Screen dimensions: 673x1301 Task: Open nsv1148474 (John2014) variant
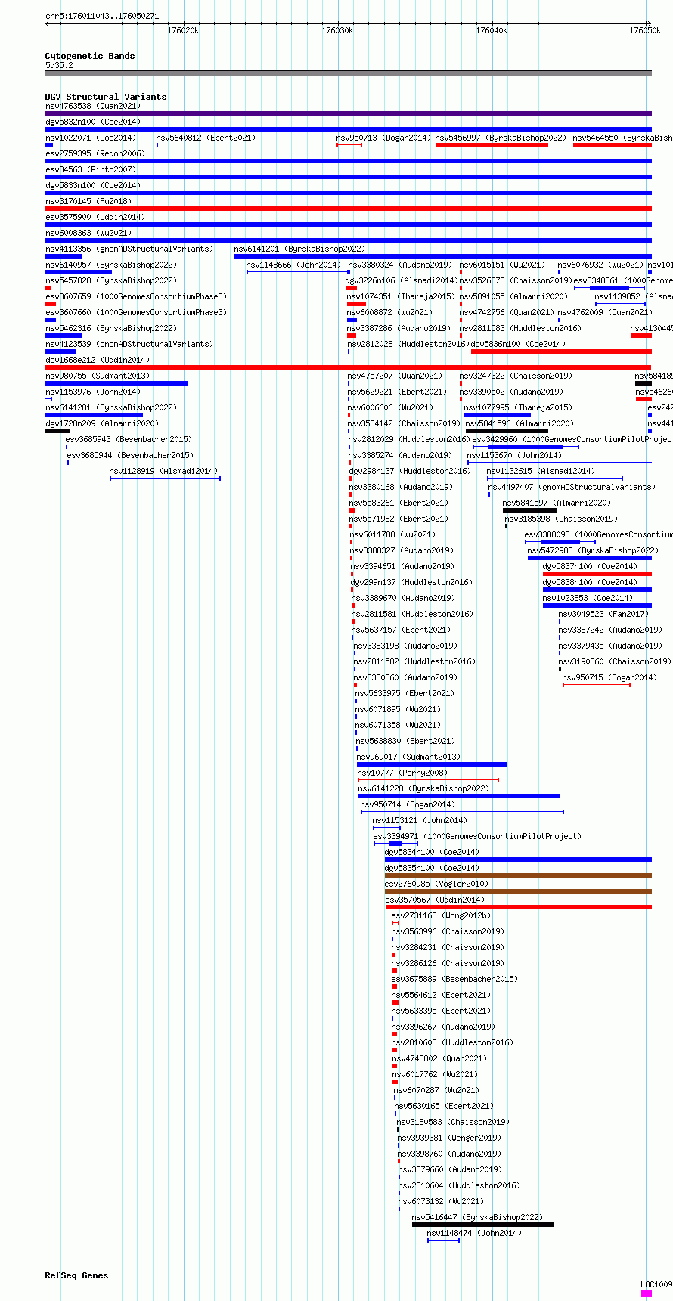pyautogui.click(x=474, y=1233)
